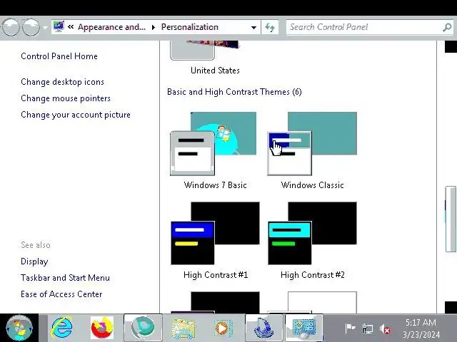Switch to Personalization window taskbar button
Image resolution: width=457 pixels, height=342 pixels.
pos(304,328)
